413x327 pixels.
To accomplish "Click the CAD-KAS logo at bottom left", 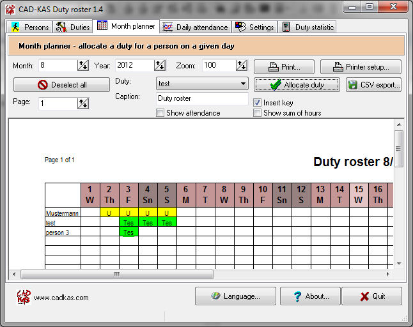I will [x=23, y=297].
